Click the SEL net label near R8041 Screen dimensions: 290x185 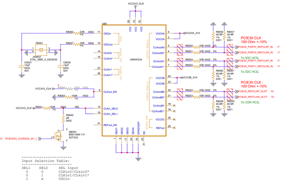(x=77, y=107)
